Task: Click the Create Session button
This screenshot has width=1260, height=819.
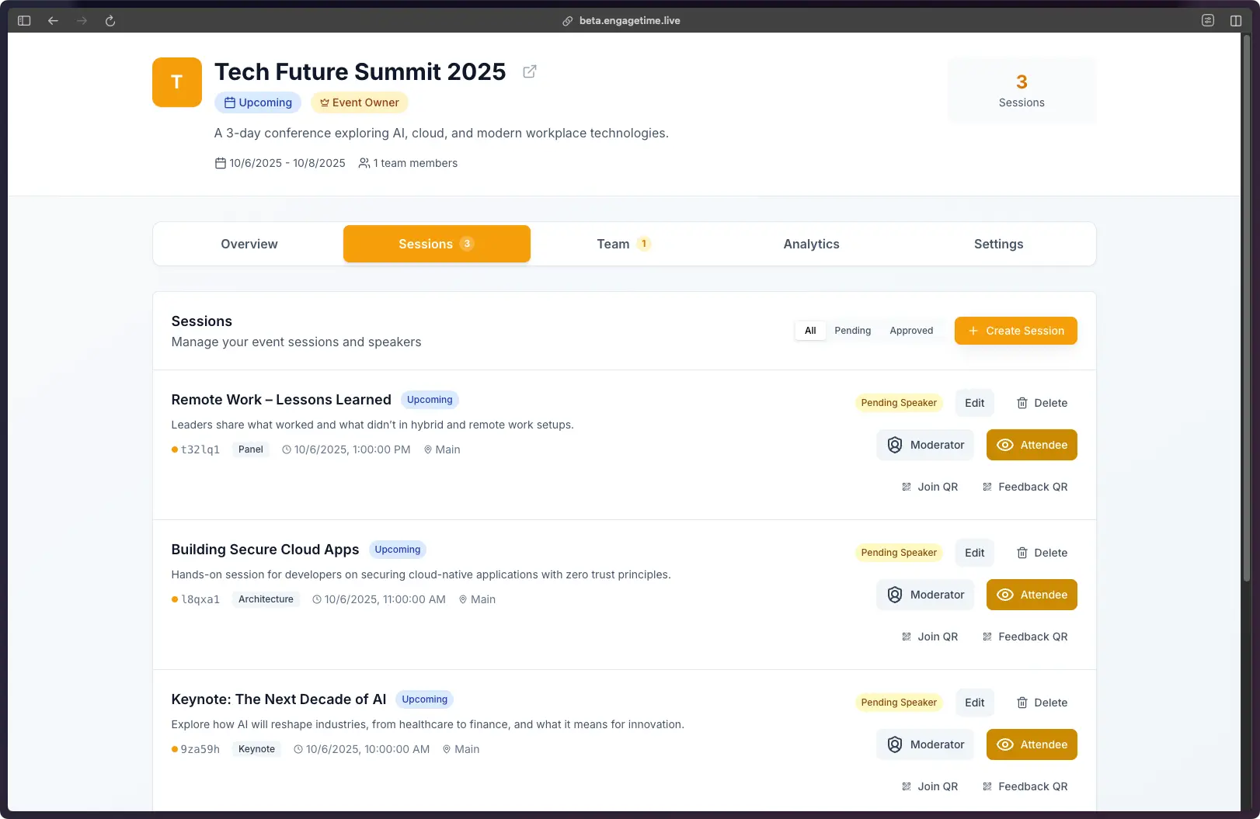Action: click(1015, 330)
